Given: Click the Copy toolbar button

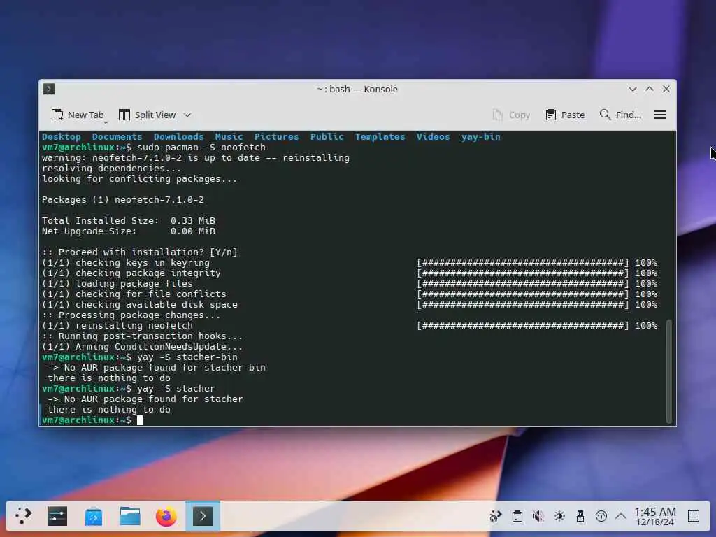Looking at the screenshot, I should pyautogui.click(x=511, y=115).
